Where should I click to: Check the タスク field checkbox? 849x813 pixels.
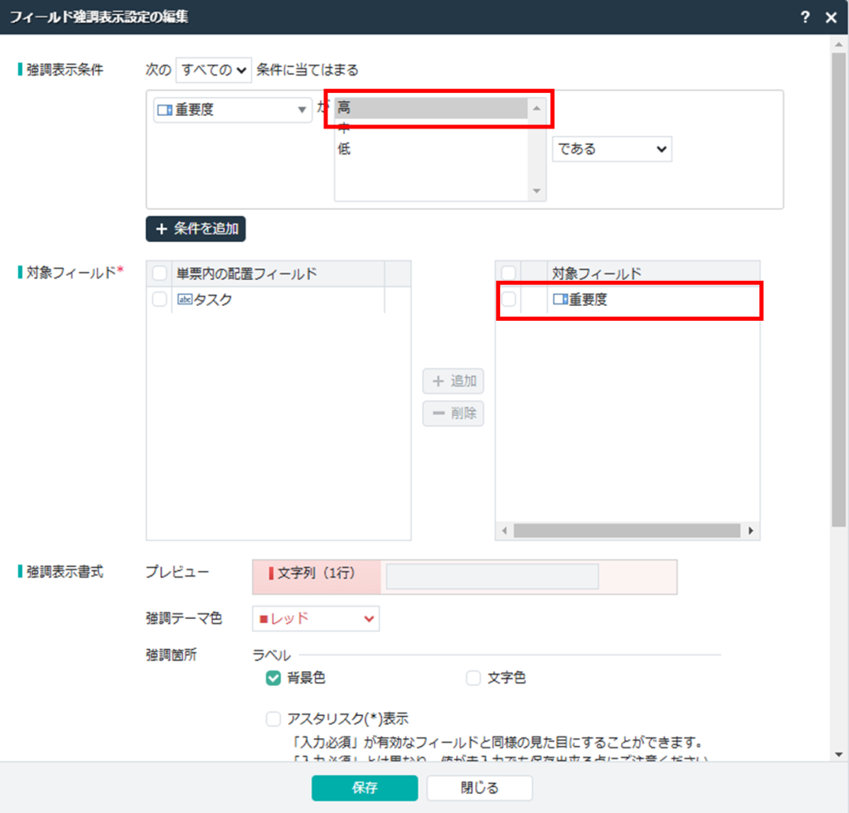coord(159,300)
